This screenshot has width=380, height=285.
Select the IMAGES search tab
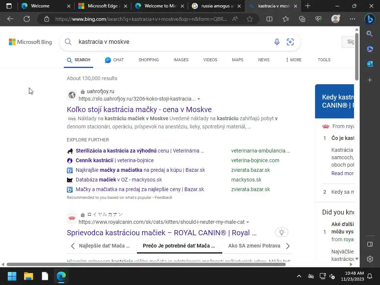(x=181, y=60)
